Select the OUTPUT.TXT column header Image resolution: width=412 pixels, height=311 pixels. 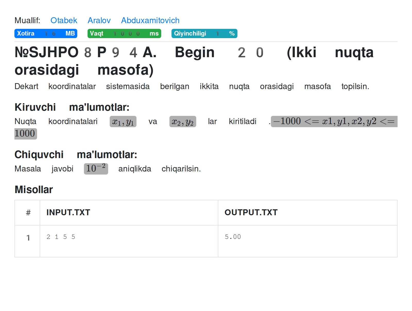pos(251,212)
